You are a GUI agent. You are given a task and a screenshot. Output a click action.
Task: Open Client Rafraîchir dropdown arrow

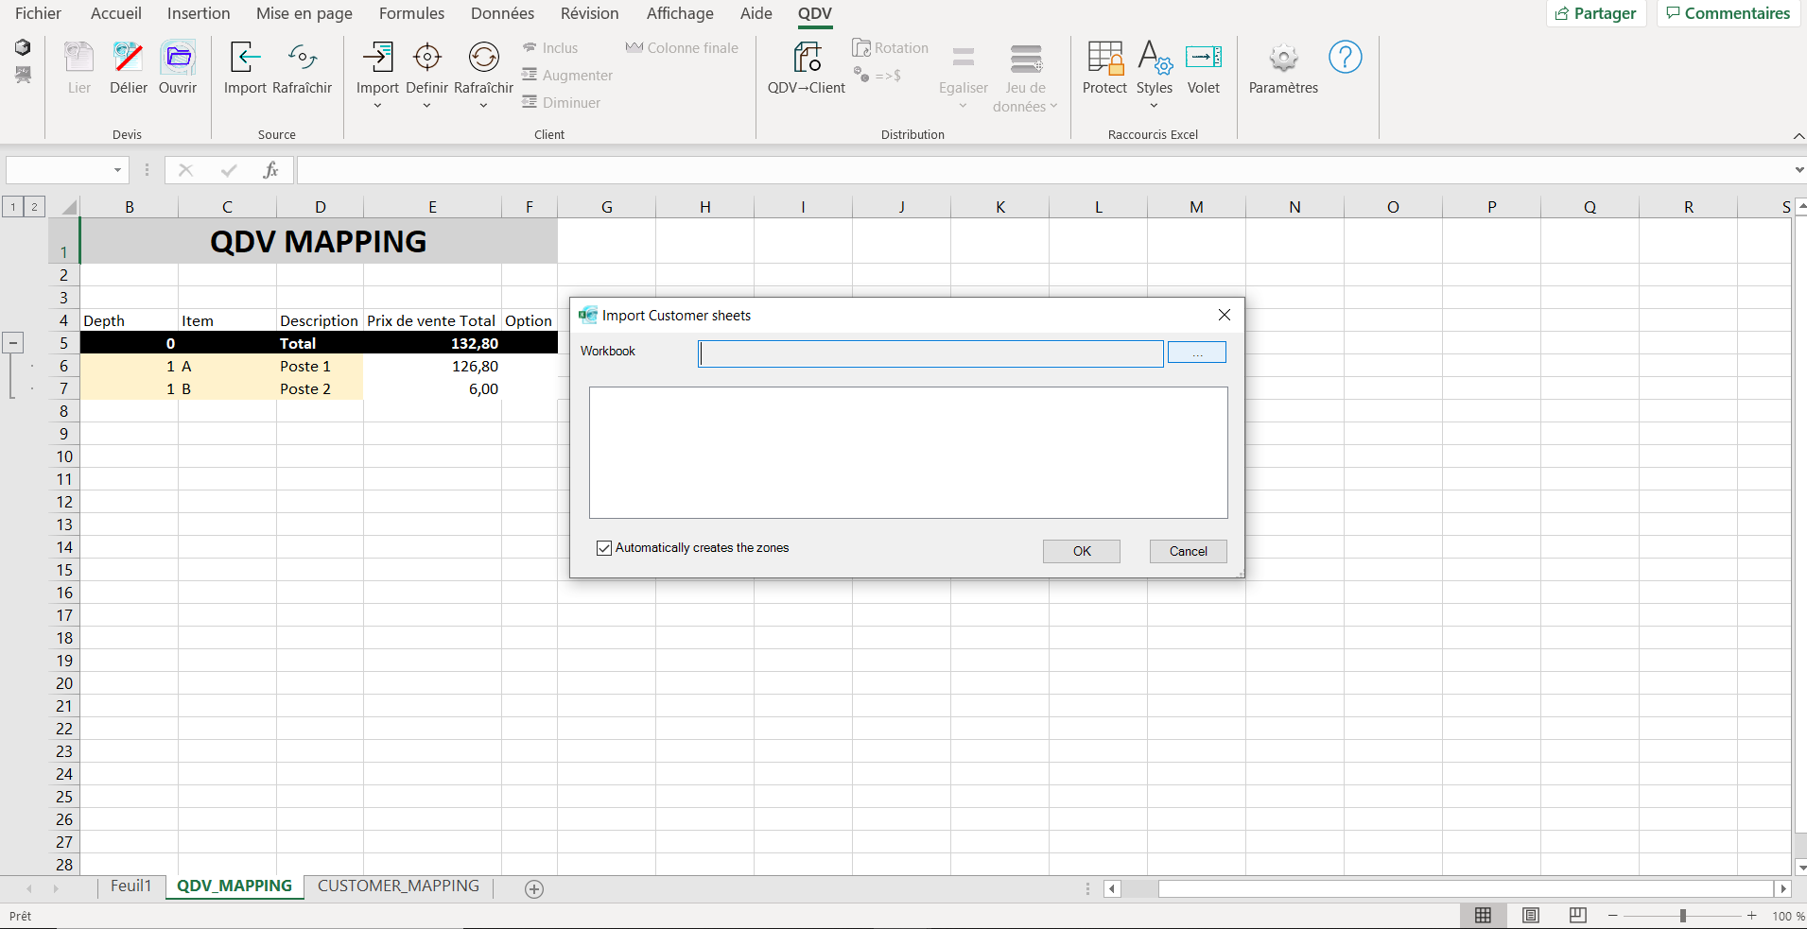[x=483, y=106]
